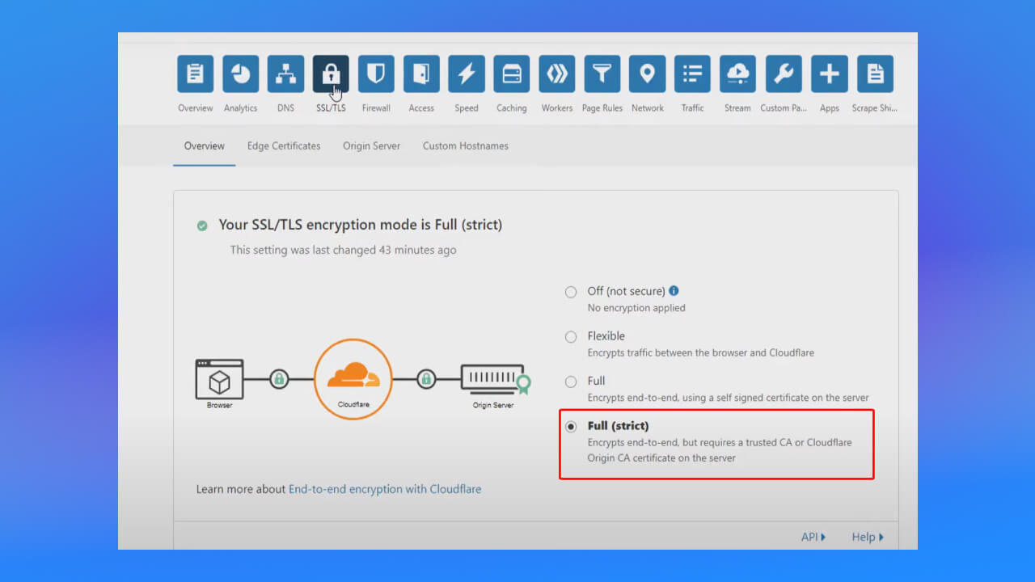Open the Apps plus icon
Image resolution: width=1035 pixels, height=582 pixels.
(x=830, y=74)
